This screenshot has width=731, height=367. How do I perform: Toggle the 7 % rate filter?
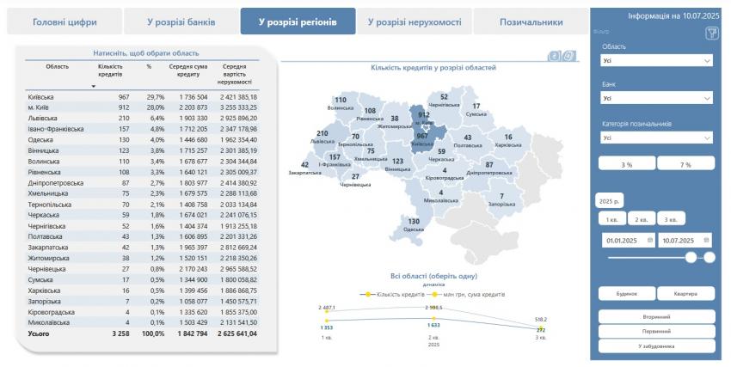[685, 164]
